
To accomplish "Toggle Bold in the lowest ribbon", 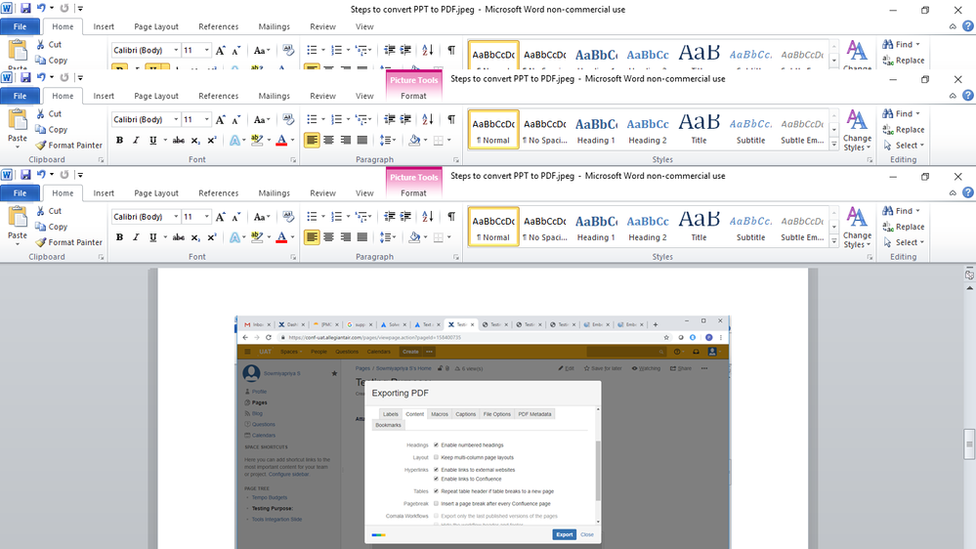I will [x=119, y=237].
